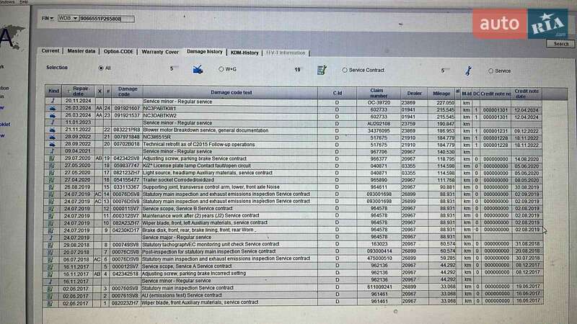The height and width of the screenshot is (324, 577).
Task: Select the Service Contract radio button
Action: click(345, 70)
